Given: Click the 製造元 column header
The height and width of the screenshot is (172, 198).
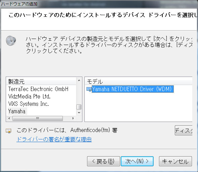Looking at the screenshot, I should [x=41, y=81].
